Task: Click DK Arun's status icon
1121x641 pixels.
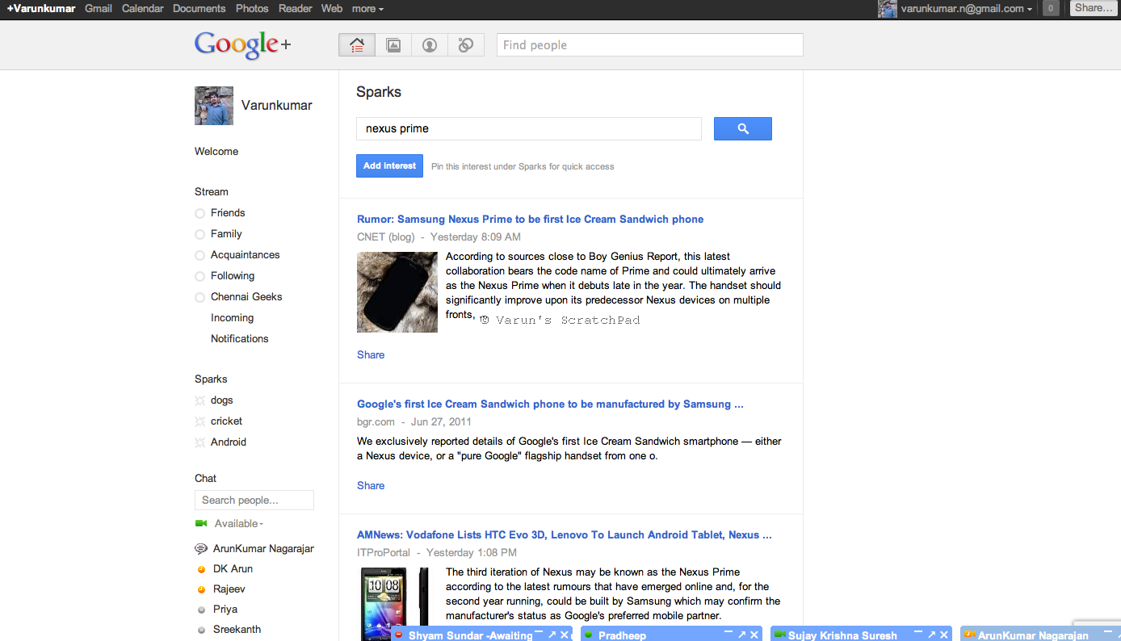Action: click(201, 569)
